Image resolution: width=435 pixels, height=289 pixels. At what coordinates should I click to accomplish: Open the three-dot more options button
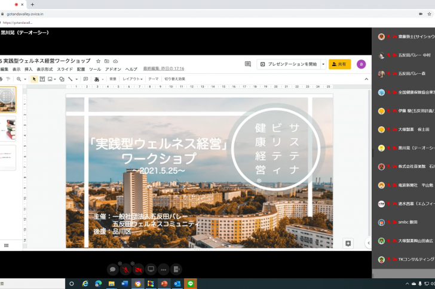pos(163,269)
